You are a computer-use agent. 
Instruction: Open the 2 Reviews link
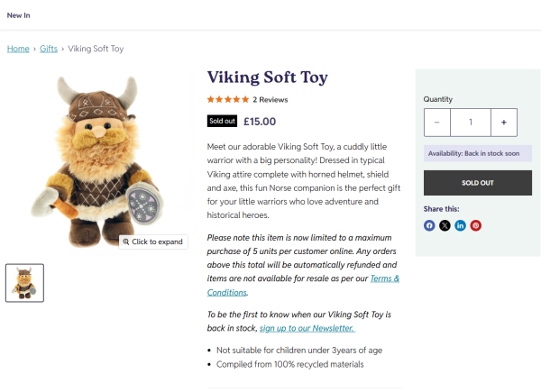tap(270, 100)
